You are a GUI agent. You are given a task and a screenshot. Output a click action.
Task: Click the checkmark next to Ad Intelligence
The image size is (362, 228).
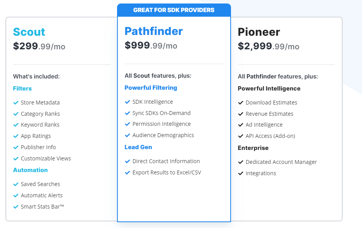241,125
